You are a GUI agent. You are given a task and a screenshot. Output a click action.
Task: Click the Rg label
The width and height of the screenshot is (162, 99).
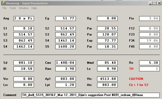89,18
